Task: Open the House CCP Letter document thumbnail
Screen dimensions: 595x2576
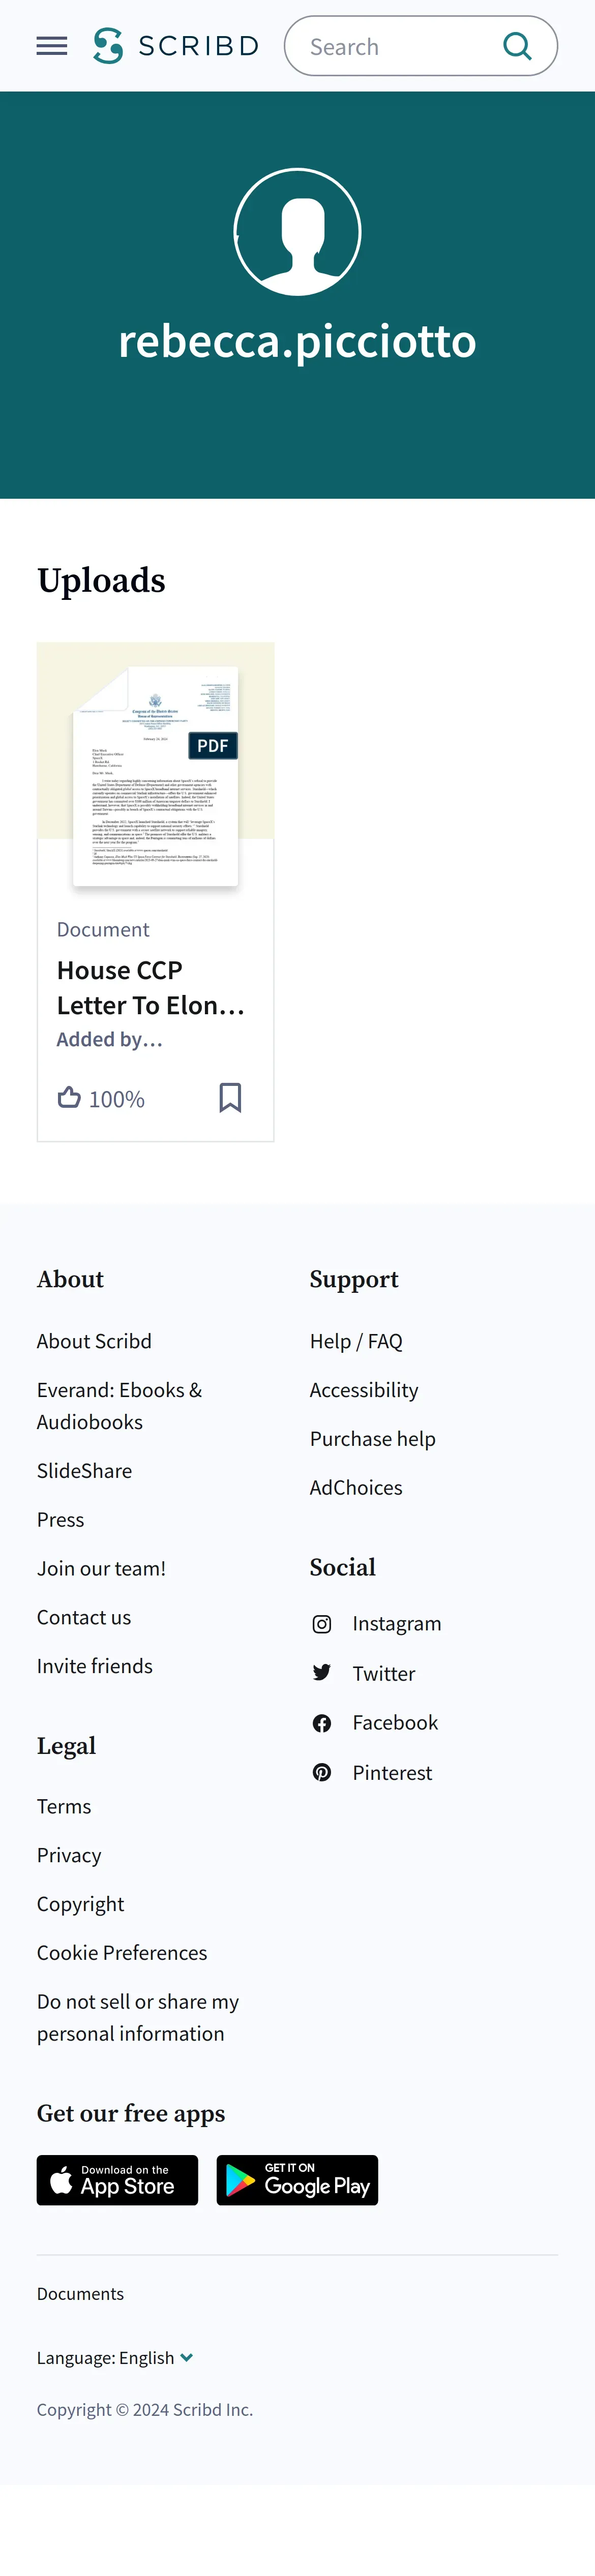Action: click(x=155, y=775)
